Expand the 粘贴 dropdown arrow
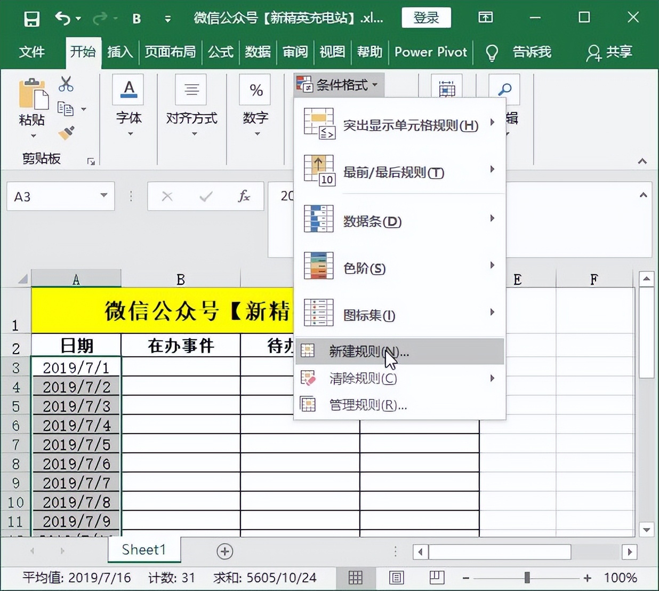Viewport: 659px width, 591px height. (33, 135)
